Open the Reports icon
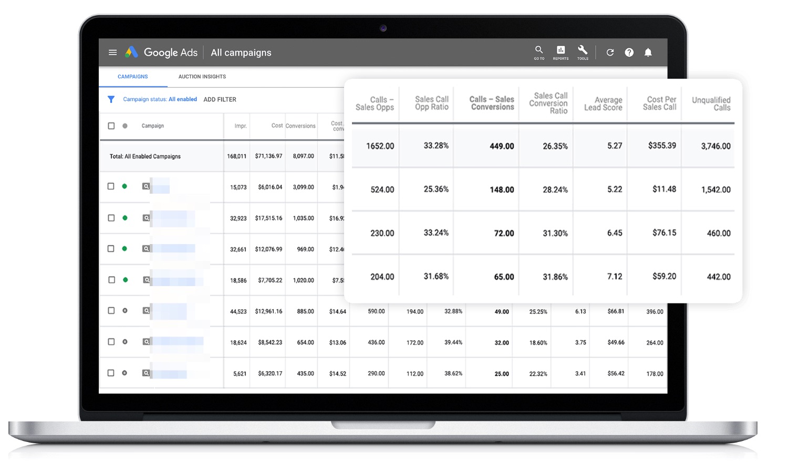The image size is (789, 463). coord(560,52)
